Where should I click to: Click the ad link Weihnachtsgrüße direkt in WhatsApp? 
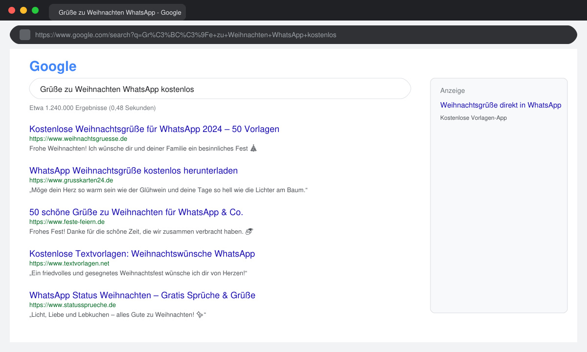pyautogui.click(x=501, y=105)
